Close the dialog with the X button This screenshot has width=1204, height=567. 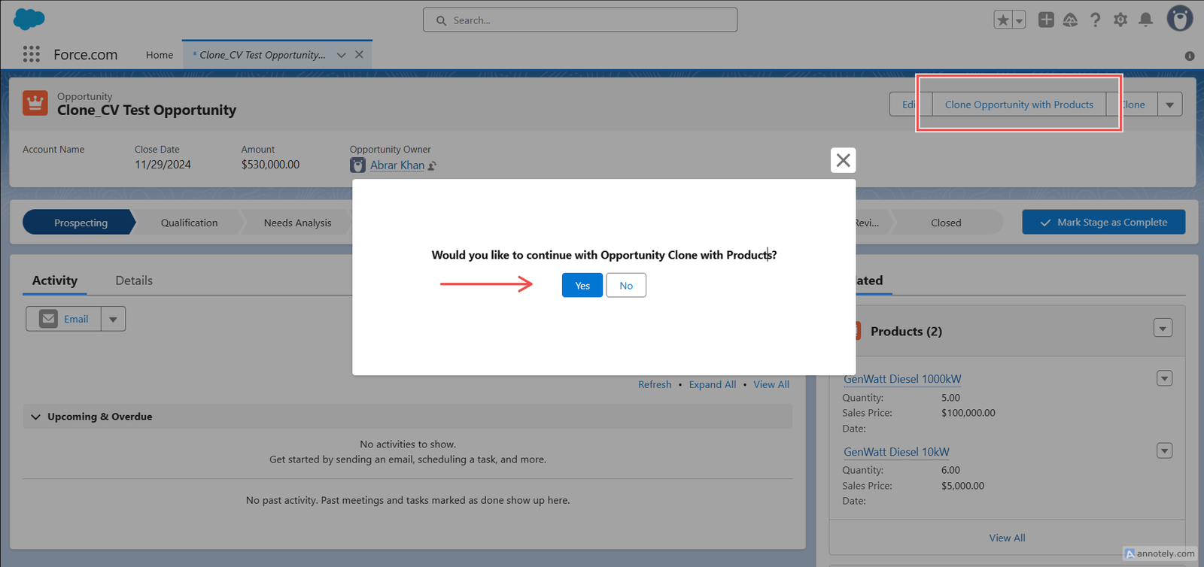(843, 160)
